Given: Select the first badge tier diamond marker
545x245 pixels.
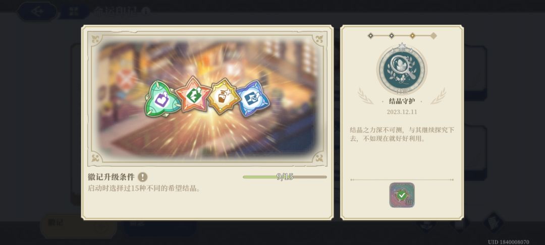Looking at the screenshot, I should [x=370, y=35].
